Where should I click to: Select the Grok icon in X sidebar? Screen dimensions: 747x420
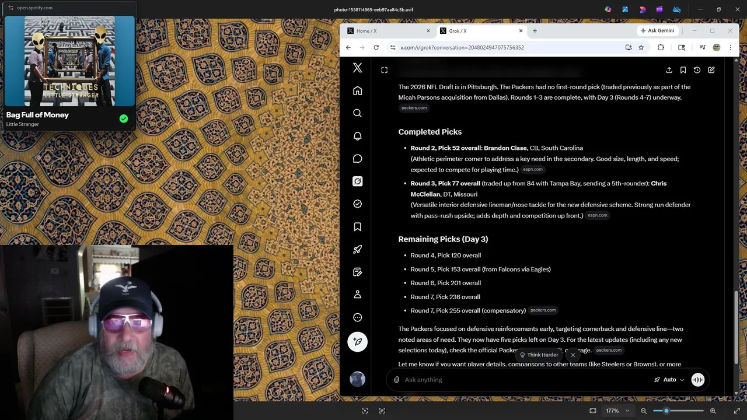[x=357, y=181]
